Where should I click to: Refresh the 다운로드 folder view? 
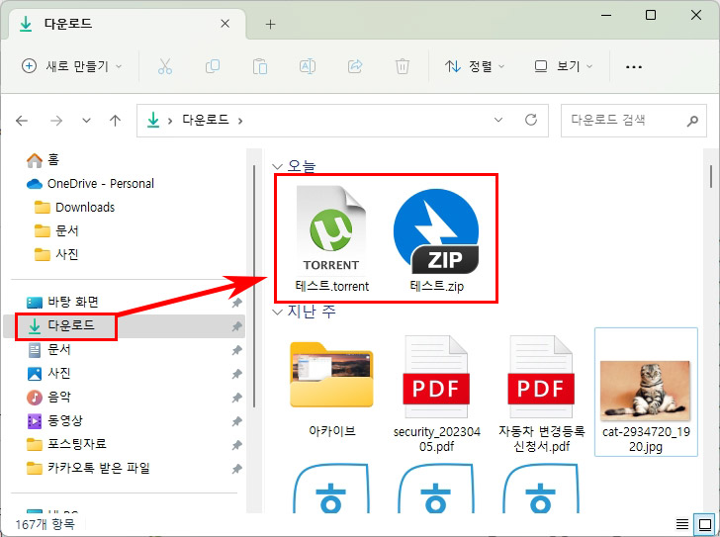(531, 121)
